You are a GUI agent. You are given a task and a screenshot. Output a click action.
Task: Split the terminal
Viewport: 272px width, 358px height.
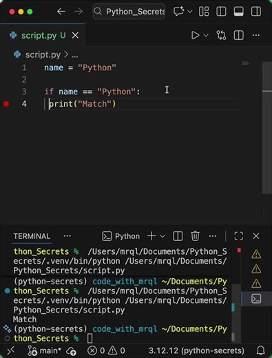[x=178, y=236]
